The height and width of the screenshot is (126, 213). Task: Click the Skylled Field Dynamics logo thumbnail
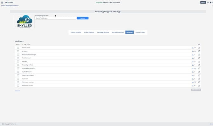24,22
